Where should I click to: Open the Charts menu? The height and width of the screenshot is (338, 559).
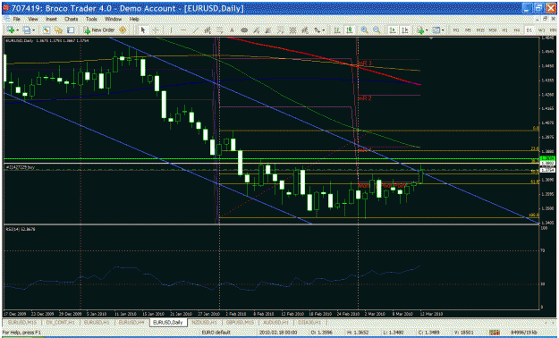(71, 19)
